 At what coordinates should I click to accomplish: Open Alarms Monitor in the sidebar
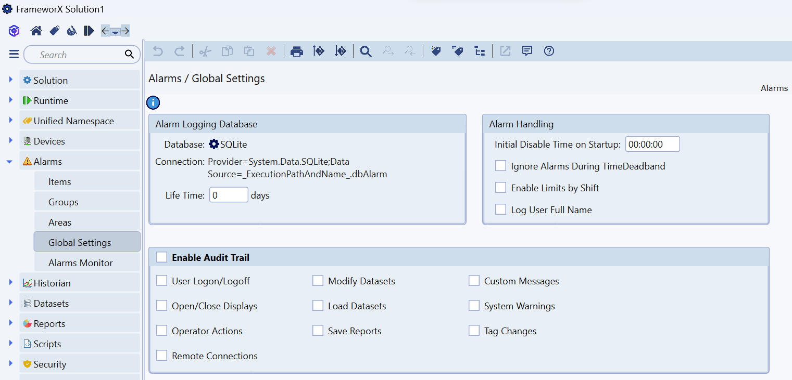[x=80, y=263]
